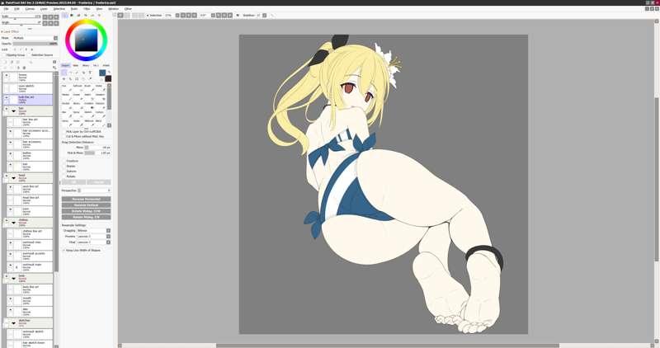
Task: Choose the Bucket fill tool
Action: 67,106
